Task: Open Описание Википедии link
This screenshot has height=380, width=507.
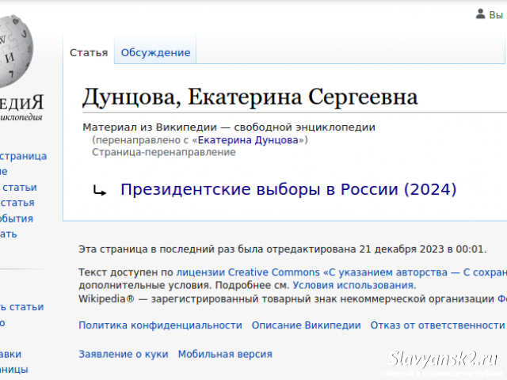Action: 307,325
